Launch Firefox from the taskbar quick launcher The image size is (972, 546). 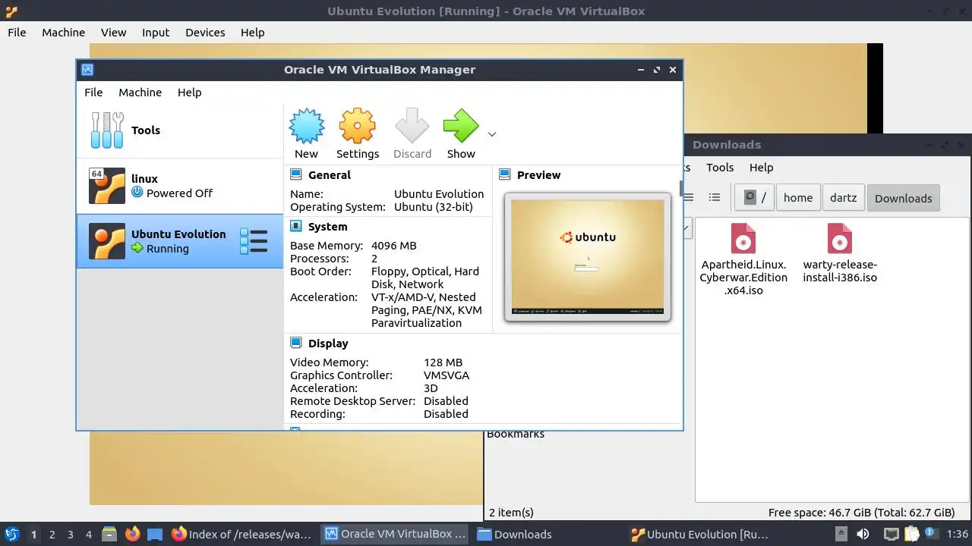click(132, 535)
